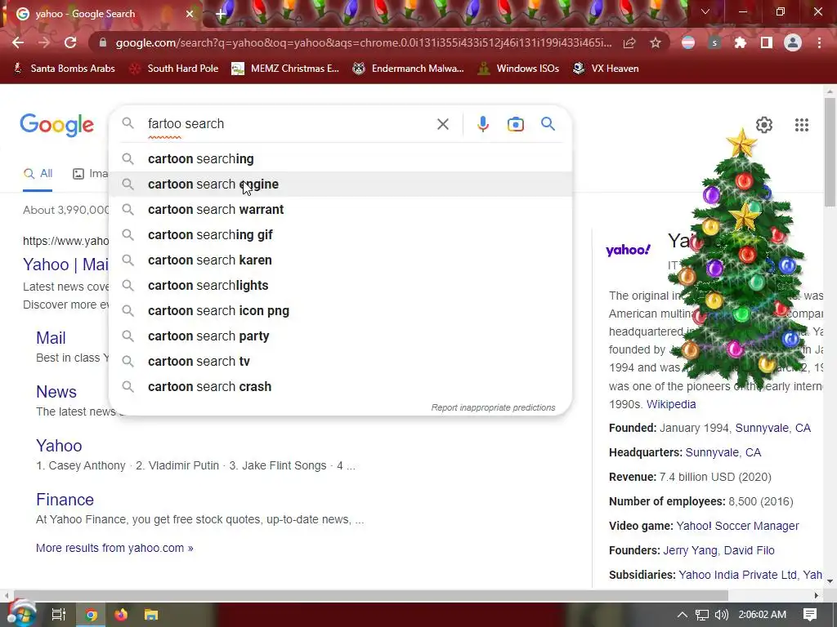Open the Endermanch Malware bookmark
The image size is (837, 627).
[x=409, y=69]
